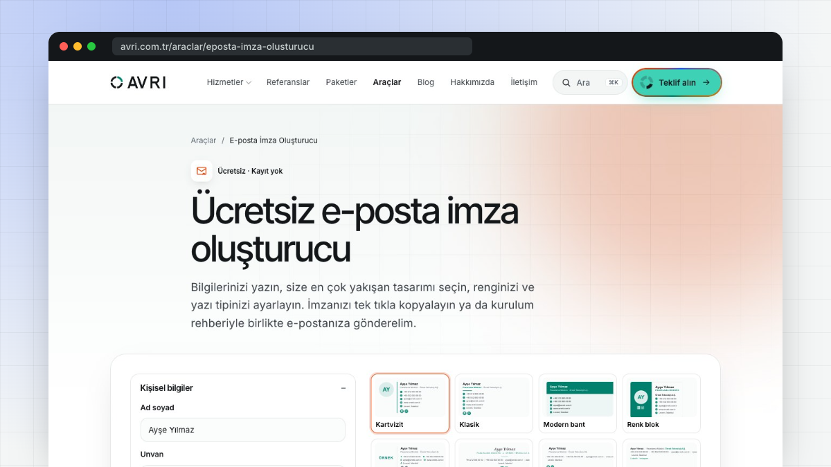
Task: Click the browser address bar
Action: (x=292, y=46)
